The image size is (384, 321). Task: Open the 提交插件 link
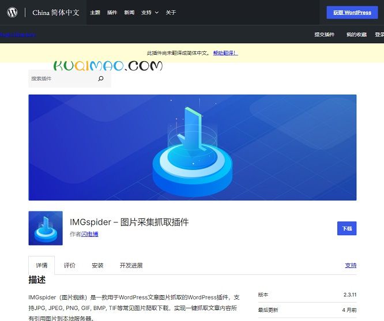324,35
